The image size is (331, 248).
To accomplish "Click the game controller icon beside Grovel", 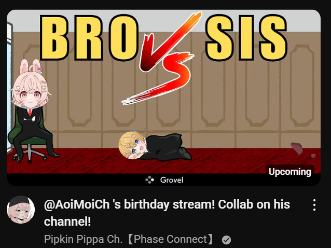I will tap(149, 180).
